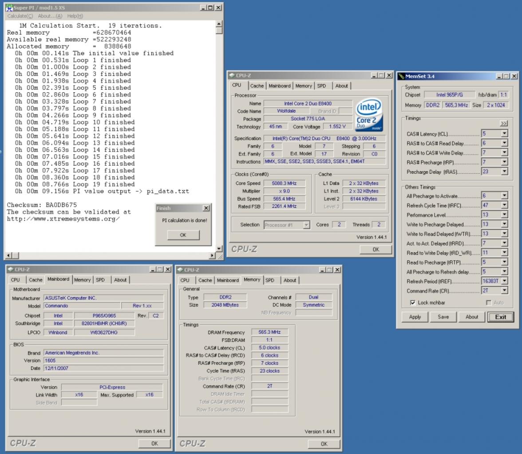Open All Precharge to Refresh delay dropdown
Image resolution: width=522 pixels, height=454 pixels.
[504, 271]
